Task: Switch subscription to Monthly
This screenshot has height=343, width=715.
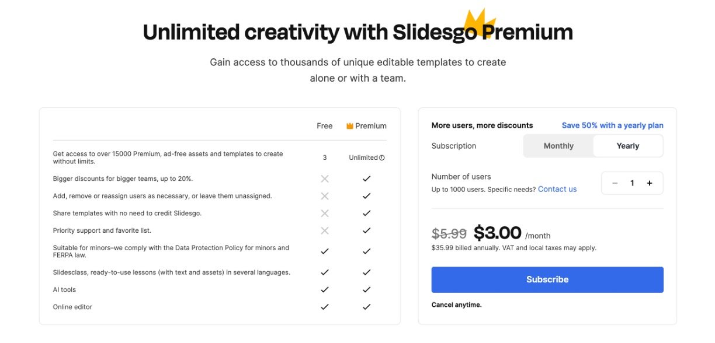Action: coord(558,146)
